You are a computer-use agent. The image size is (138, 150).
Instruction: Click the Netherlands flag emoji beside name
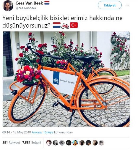[47, 3]
